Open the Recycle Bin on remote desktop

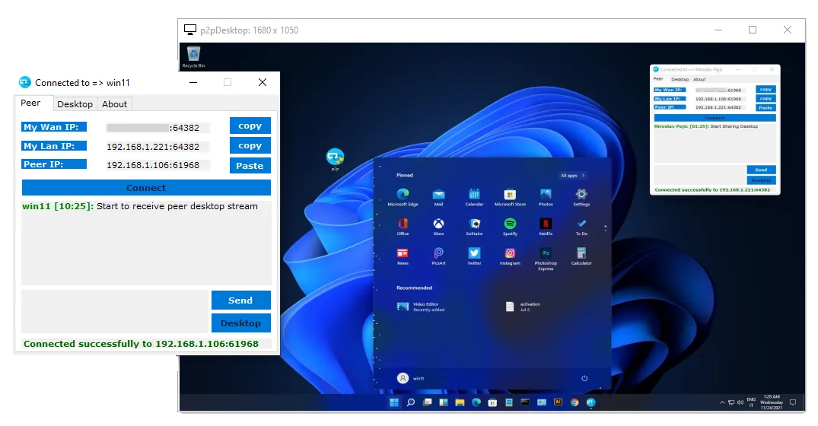pyautogui.click(x=194, y=54)
